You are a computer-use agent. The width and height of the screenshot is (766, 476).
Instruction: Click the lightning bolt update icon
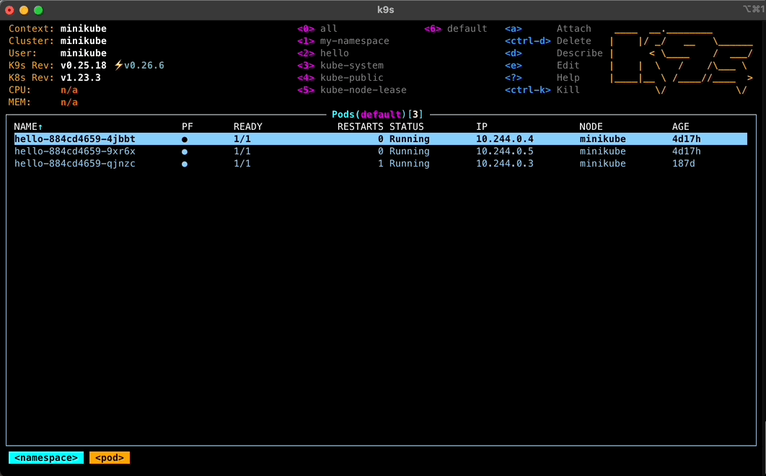tap(118, 66)
